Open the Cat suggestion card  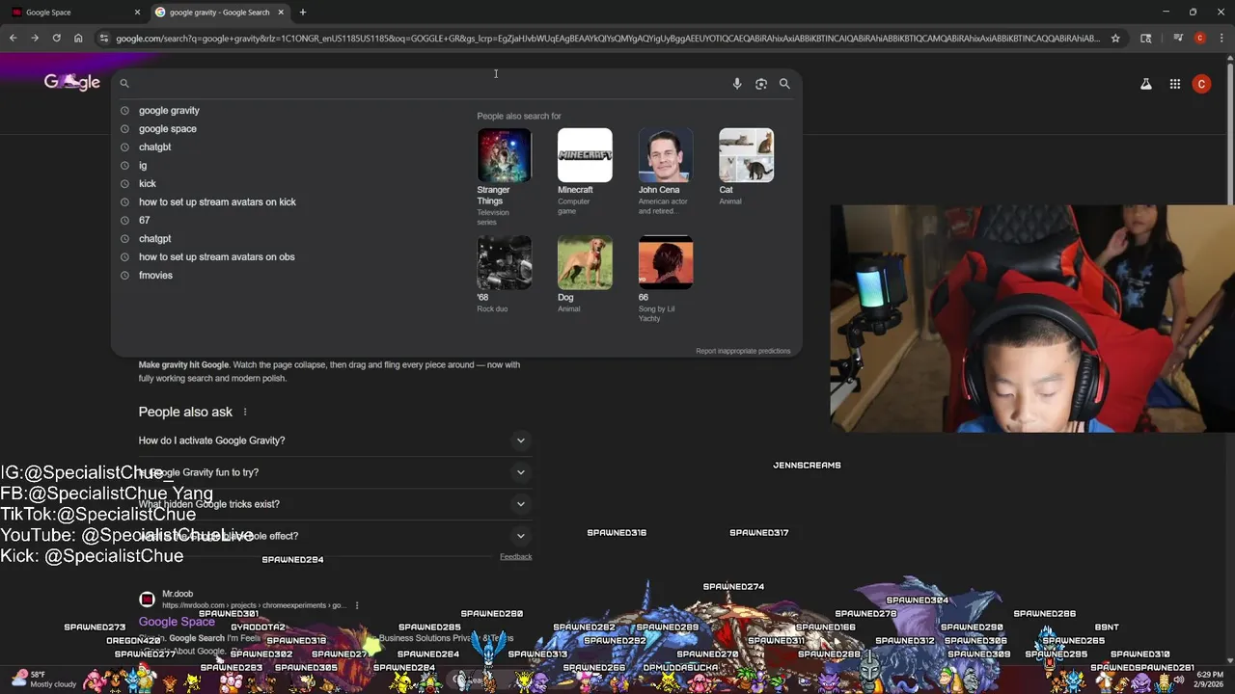point(746,167)
